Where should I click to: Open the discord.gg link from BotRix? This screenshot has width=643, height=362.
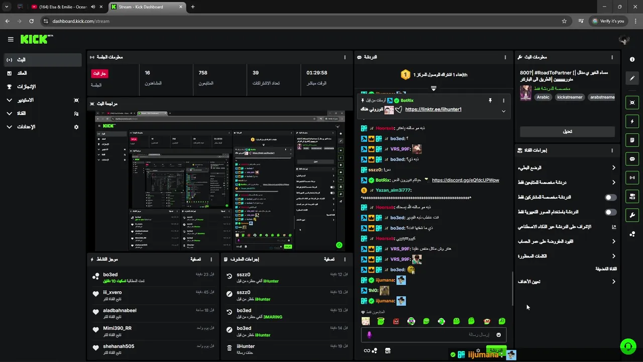[465, 180]
